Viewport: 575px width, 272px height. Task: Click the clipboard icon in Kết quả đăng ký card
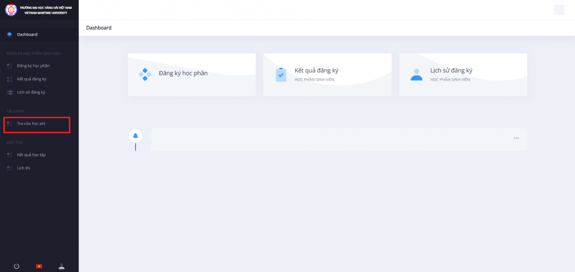[x=281, y=74]
